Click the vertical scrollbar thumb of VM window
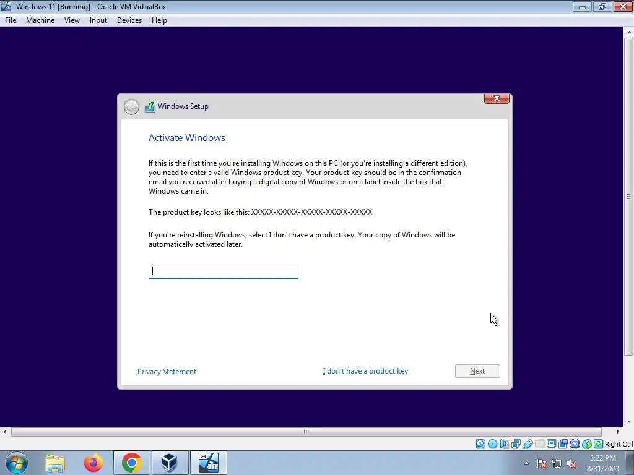 [628, 197]
